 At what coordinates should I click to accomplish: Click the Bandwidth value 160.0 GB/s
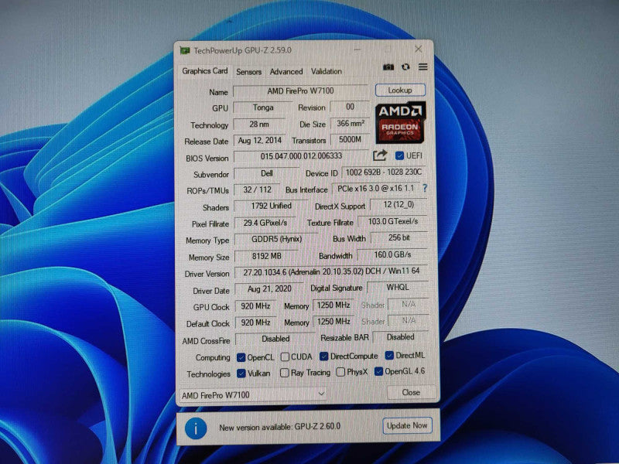(x=392, y=255)
